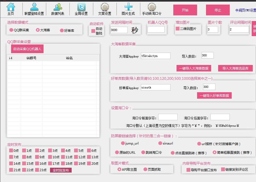Select 页面抓取 image mode
The width and height of the screenshot is (256, 182).
145,169
